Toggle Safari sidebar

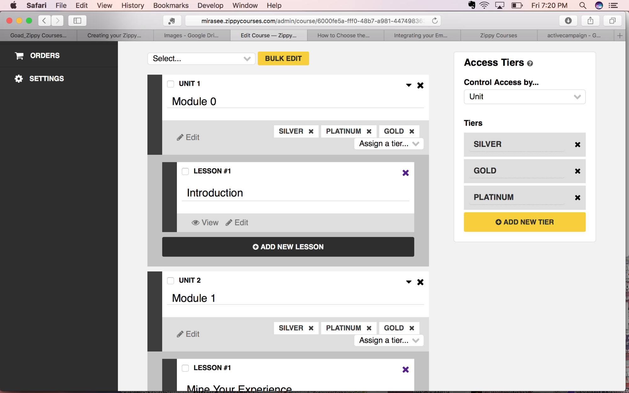[77, 21]
